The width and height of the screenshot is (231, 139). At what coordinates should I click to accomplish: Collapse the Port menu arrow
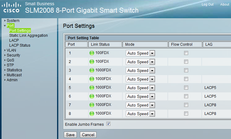[5, 26]
